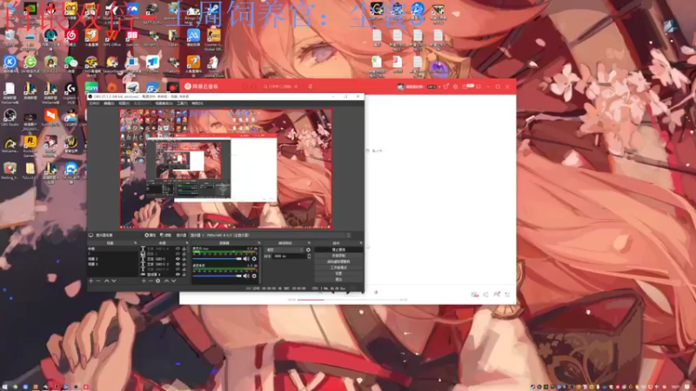Image resolution: width=696 pixels, height=391 pixels.
Task: Open Counter-Strike Global Offensive desktop icon
Action: coord(213,39)
